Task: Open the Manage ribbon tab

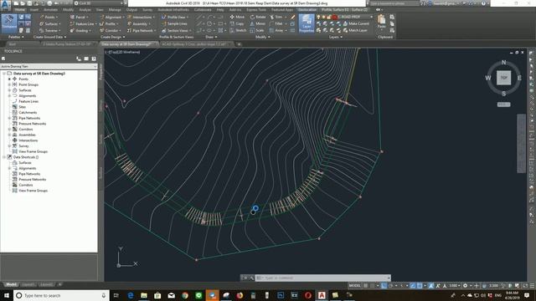Action: [115, 10]
